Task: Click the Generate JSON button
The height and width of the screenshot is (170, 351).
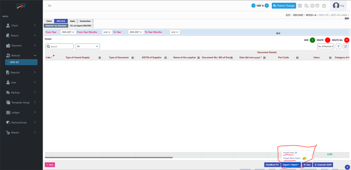Action: (x=323, y=165)
